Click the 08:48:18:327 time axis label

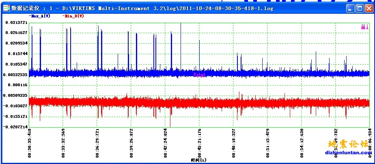pyautogui.click(x=233, y=143)
